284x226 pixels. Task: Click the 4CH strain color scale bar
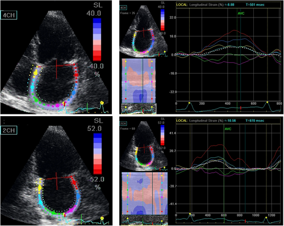click(x=97, y=40)
